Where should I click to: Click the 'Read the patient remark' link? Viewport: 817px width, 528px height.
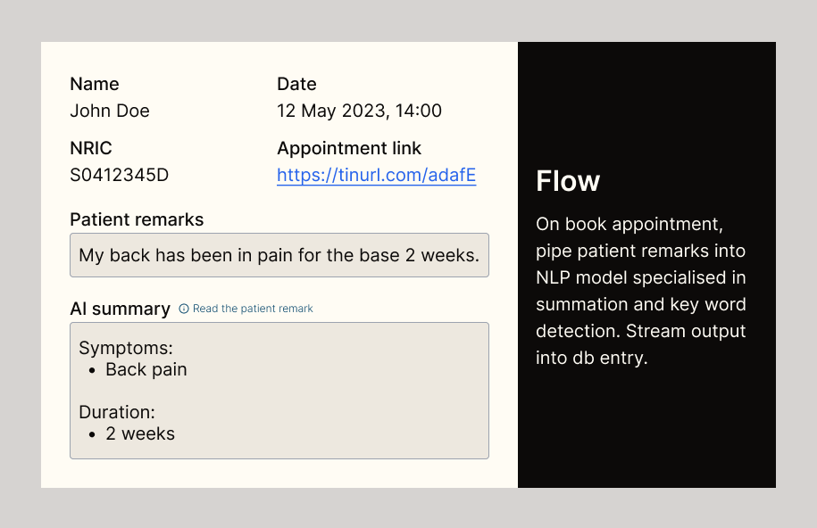click(253, 309)
